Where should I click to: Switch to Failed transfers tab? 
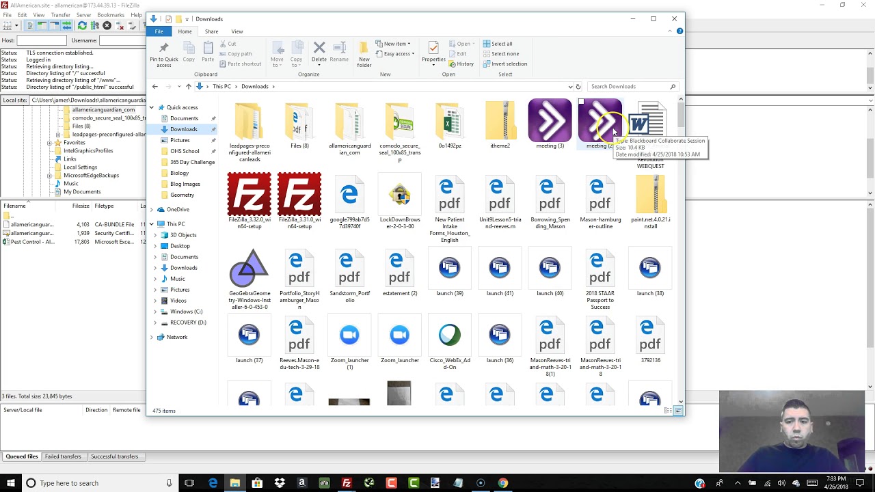pos(63,456)
